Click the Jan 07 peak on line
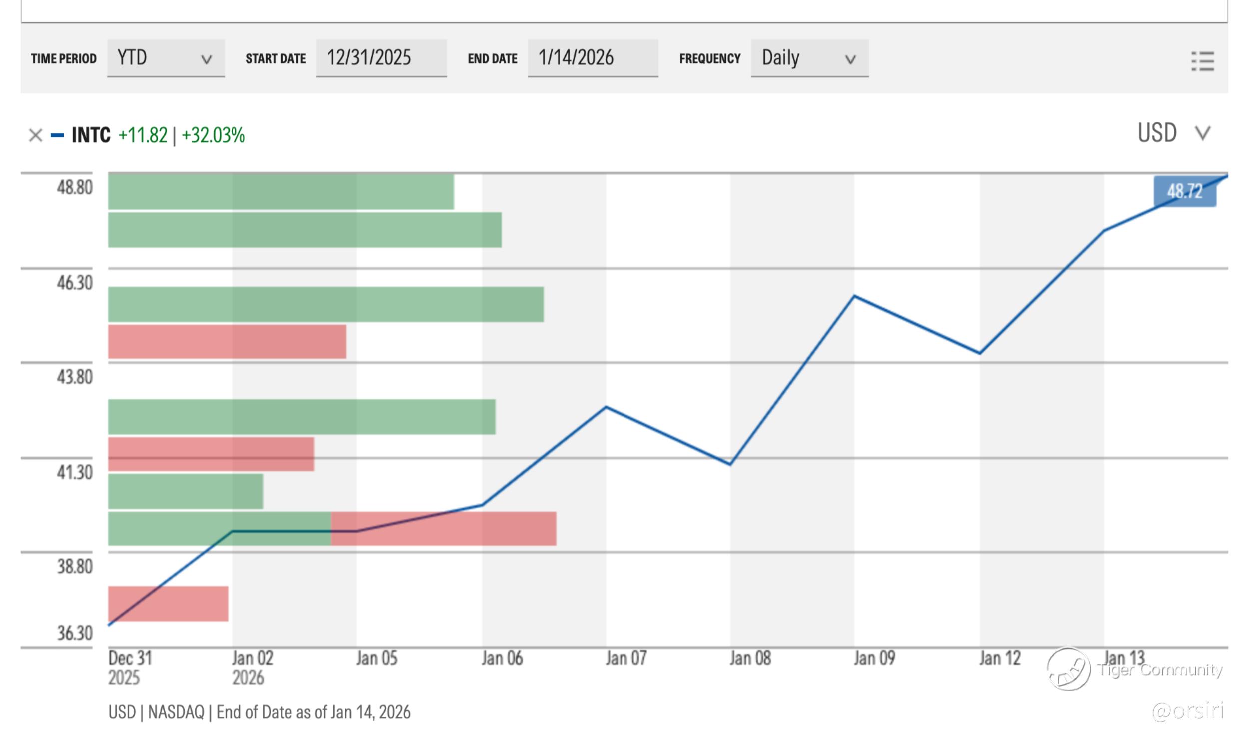Image resolution: width=1249 pixels, height=739 pixels. click(x=606, y=407)
